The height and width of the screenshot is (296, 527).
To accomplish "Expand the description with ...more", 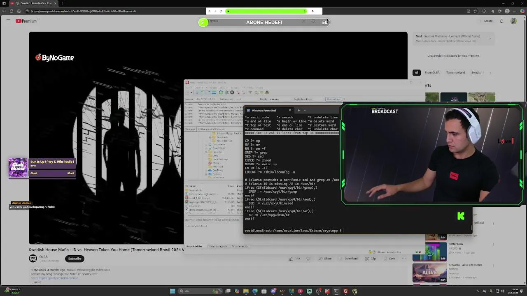I will click(36, 282).
